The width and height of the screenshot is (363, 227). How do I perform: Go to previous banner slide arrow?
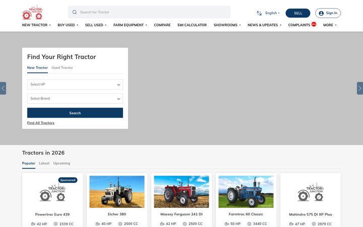(x=3, y=88)
